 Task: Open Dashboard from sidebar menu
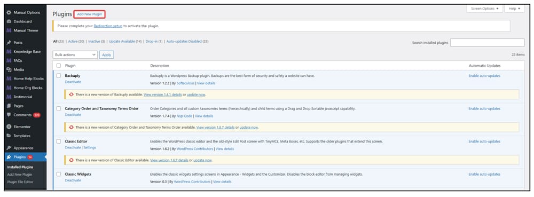[22, 21]
